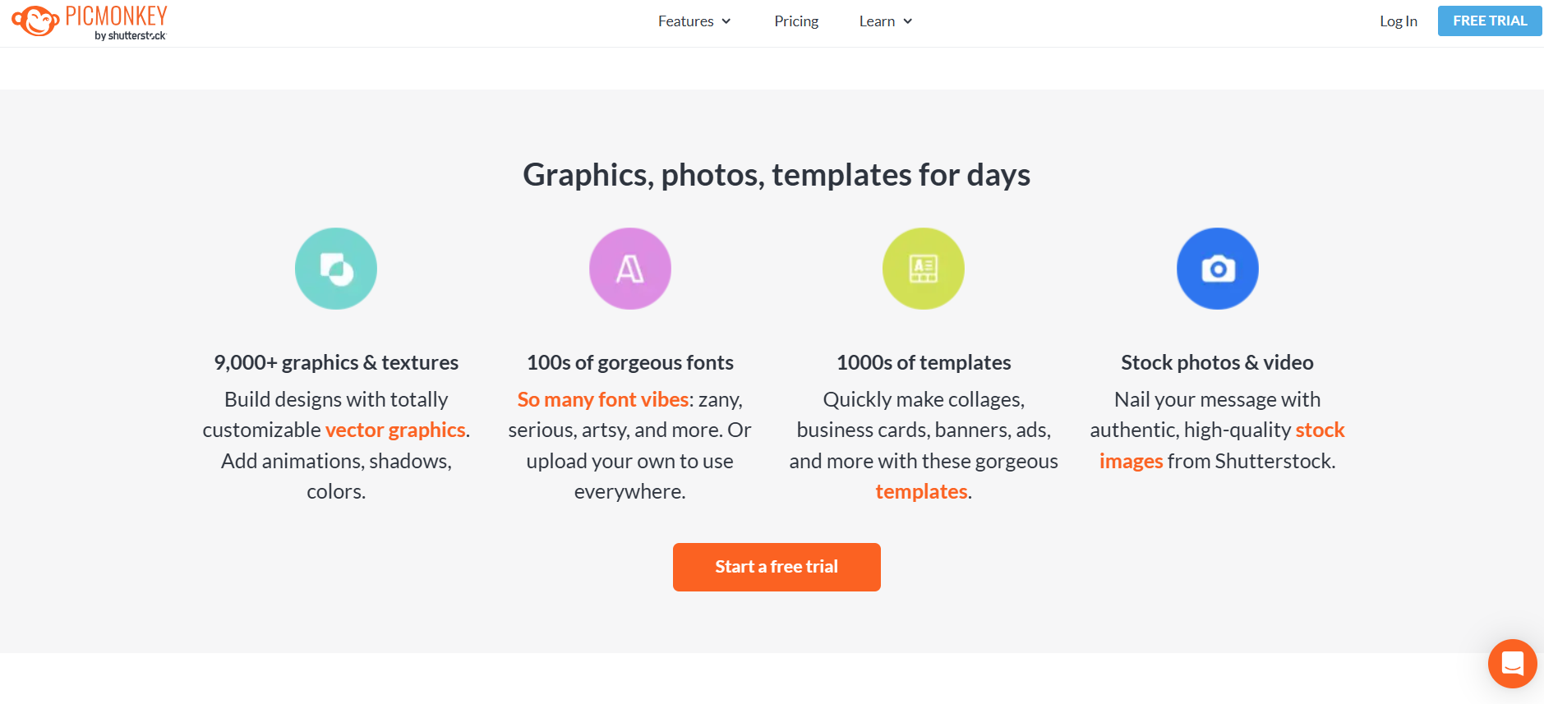Screen dimensions: 1544x704
Task: Follow the stock images link
Action: 1222,445
